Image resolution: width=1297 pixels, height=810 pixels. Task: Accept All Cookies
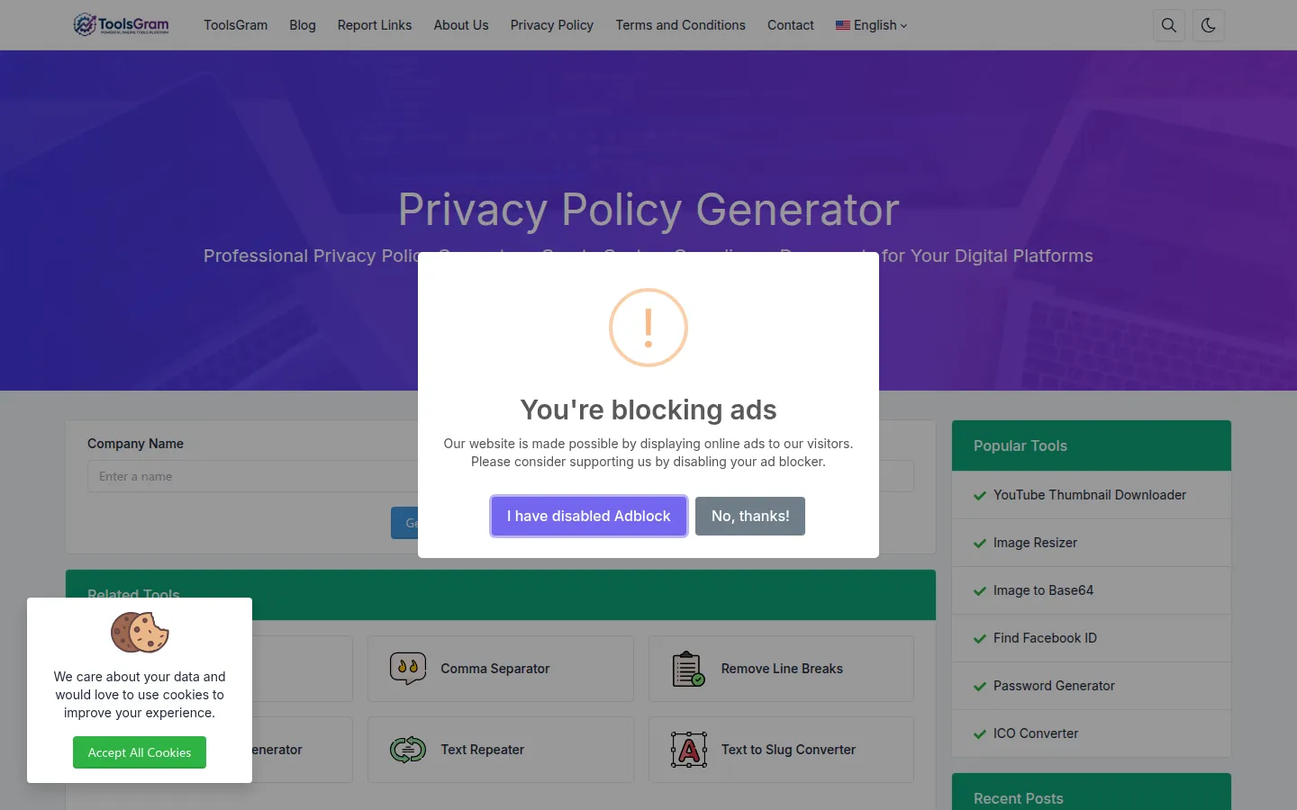140,752
